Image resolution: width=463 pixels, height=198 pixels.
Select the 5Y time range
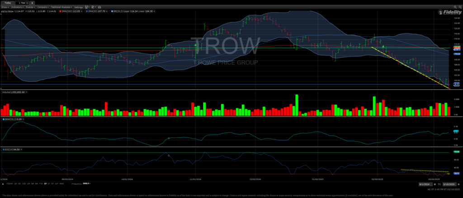pos(52,184)
